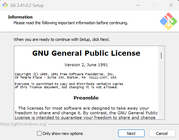Click the Git 2.41.0.2 Setup title text
Screen dimensions: 179x140
pos(27,5)
